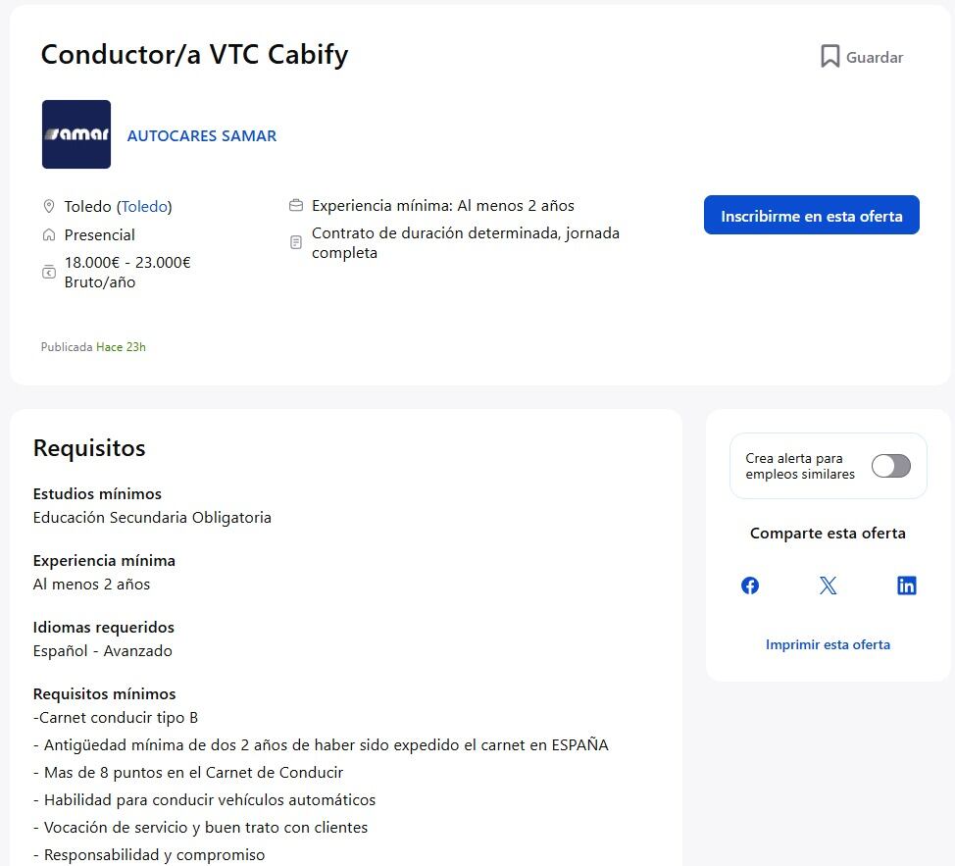
Task: Click the home icon next to Presencial
Action: pyautogui.click(x=49, y=234)
